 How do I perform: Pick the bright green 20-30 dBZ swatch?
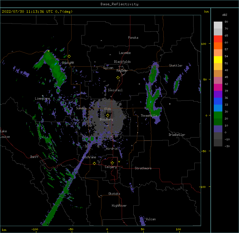tap(218, 115)
